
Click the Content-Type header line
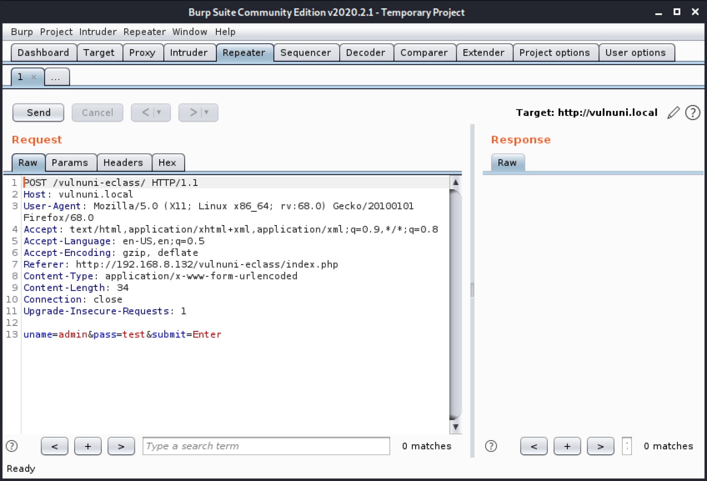pyautogui.click(x=161, y=276)
